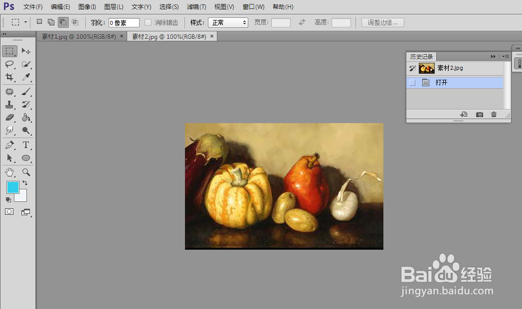522x309 pixels.
Task: Select the Eraser tool
Action: click(x=9, y=118)
